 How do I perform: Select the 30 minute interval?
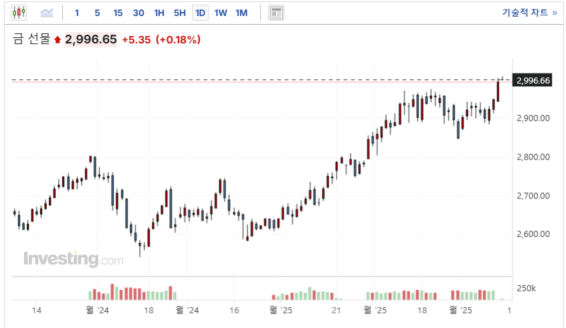point(138,13)
